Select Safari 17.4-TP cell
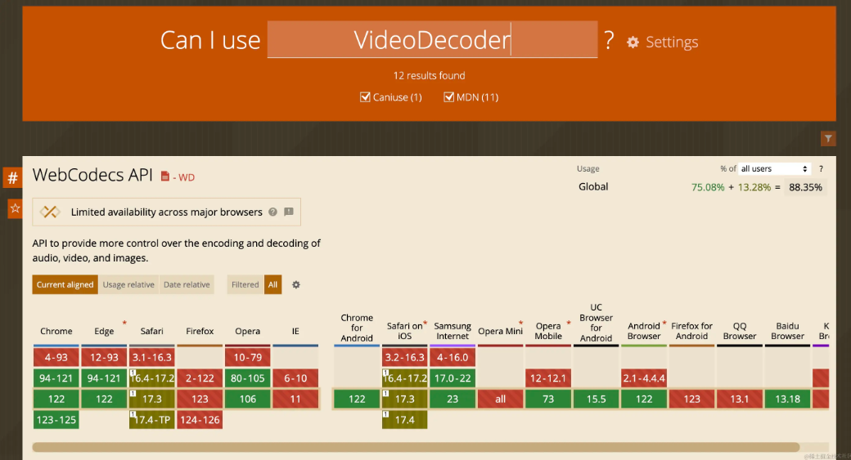Viewport: 851px width, 460px height. [152, 420]
